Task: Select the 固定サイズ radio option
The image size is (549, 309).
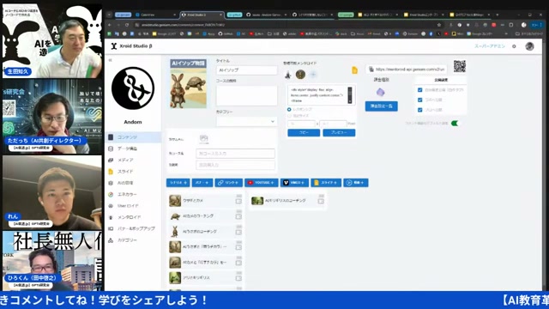Action: tap(289, 116)
